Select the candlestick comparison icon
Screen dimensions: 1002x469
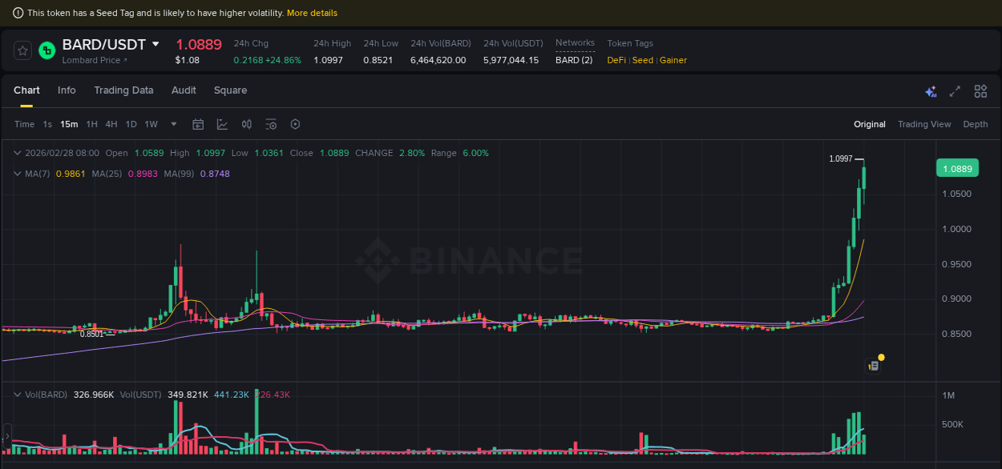[x=247, y=124]
